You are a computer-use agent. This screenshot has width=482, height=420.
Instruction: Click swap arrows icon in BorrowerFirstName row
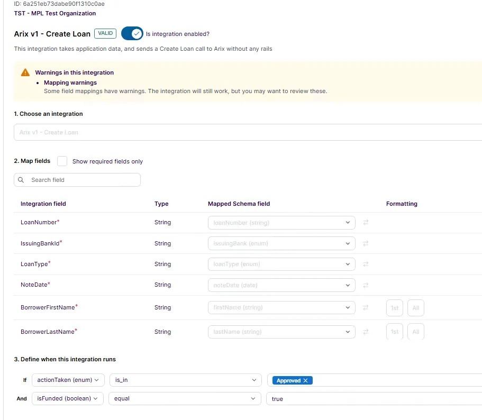(x=366, y=307)
